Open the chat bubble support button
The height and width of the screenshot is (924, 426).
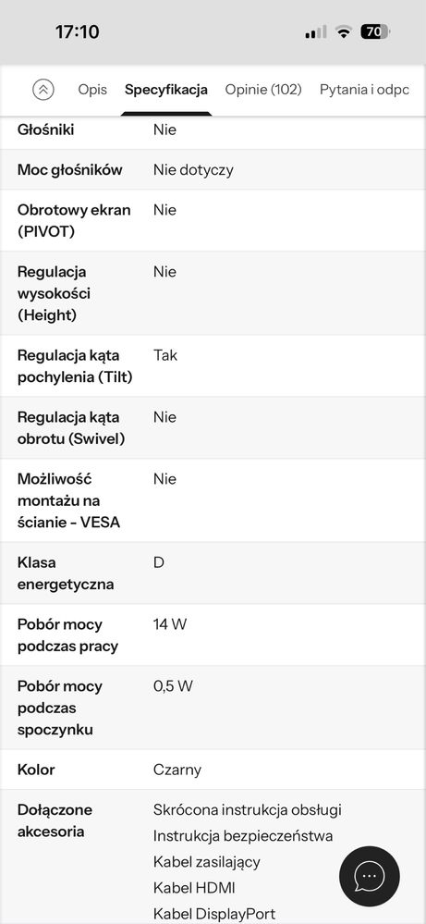(370, 876)
